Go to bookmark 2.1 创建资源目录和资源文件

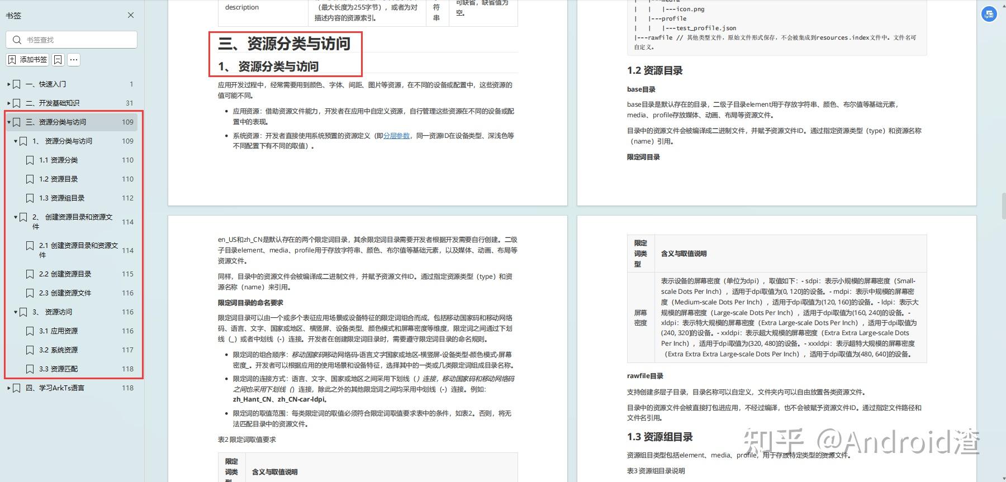tap(79, 250)
